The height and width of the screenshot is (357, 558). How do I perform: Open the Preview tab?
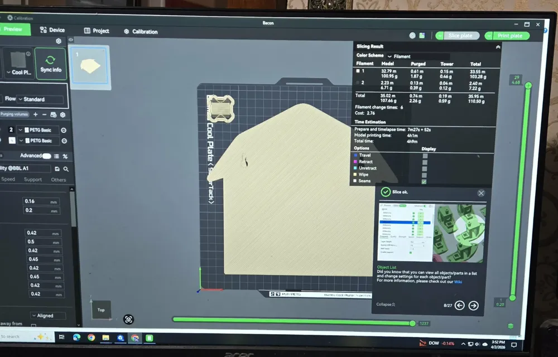point(15,29)
